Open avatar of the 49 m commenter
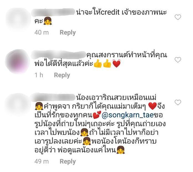Image resolution: width=193 pixels, height=172 pixels. (17, 104)
